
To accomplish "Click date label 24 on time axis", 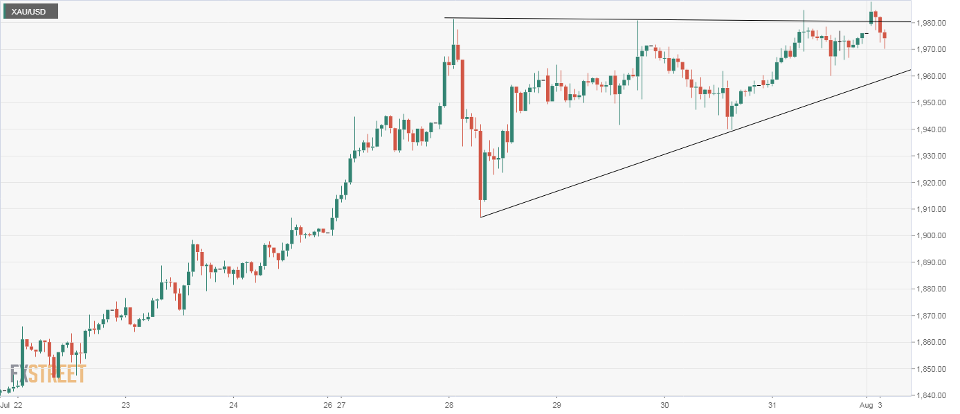I will pos(233,404).
